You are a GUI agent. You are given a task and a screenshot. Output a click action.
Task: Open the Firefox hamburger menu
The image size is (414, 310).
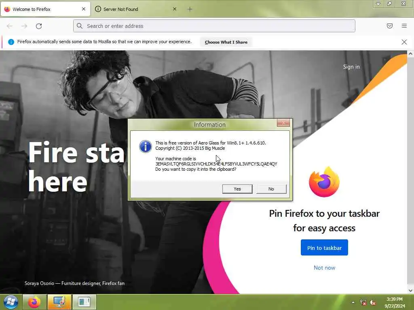404,26
